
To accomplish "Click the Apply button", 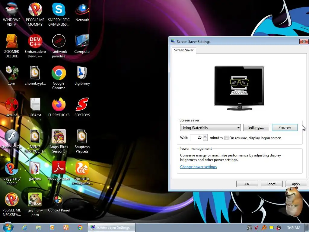I will tap(296, 184).
